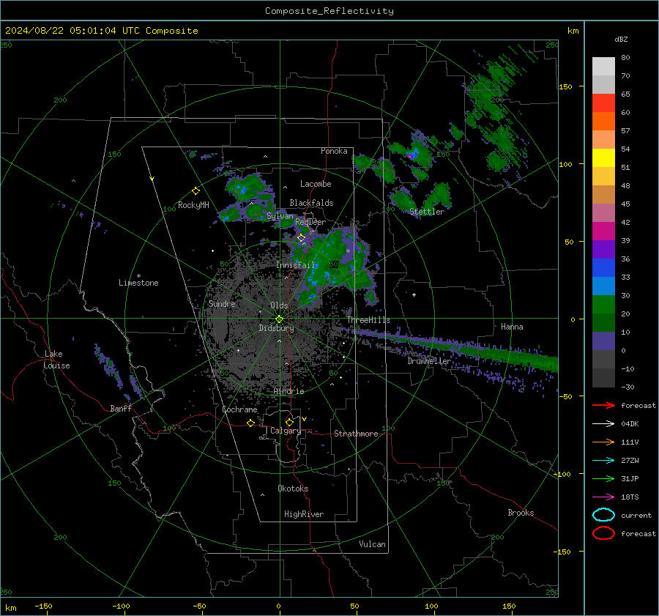Click the Sylvan label near Red Deer

click(x=280, y=216)
